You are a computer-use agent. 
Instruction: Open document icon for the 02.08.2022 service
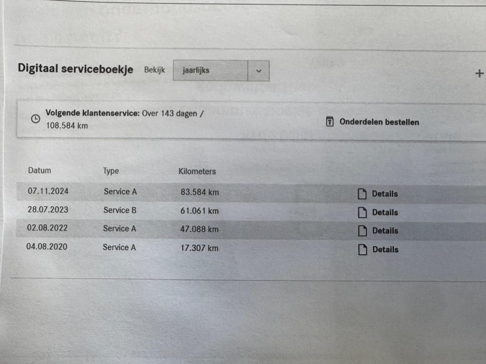pyautogui.click(x=363, y=231)
